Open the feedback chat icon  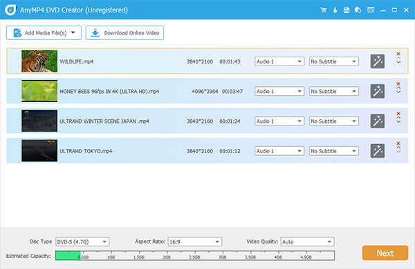pyautogui.click(x=358, y=10)
